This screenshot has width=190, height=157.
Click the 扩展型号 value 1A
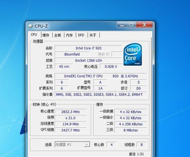100,88
